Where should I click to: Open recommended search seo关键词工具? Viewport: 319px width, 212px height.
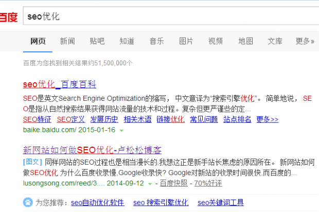click(221, 202)
